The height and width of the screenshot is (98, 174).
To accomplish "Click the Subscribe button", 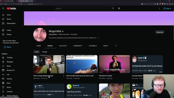I will (x=160, y=32).
